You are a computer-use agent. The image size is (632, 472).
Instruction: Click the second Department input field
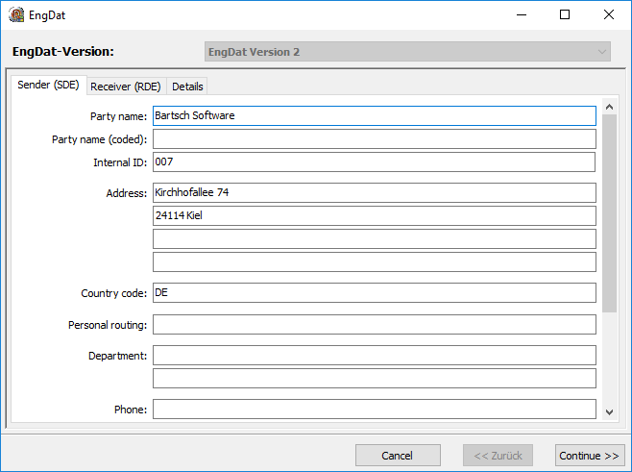(x=375, y=379)
